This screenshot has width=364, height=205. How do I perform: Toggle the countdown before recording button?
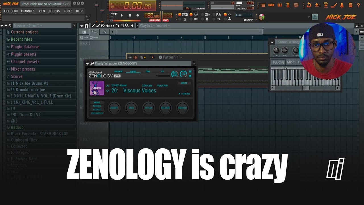tap(196, 15)
